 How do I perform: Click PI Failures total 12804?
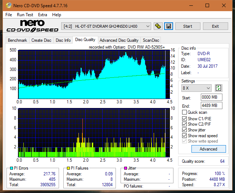point(107,185)
